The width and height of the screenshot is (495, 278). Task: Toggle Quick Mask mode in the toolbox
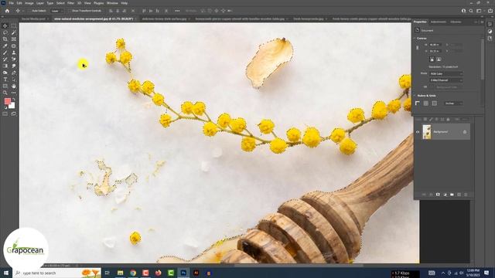5,114
